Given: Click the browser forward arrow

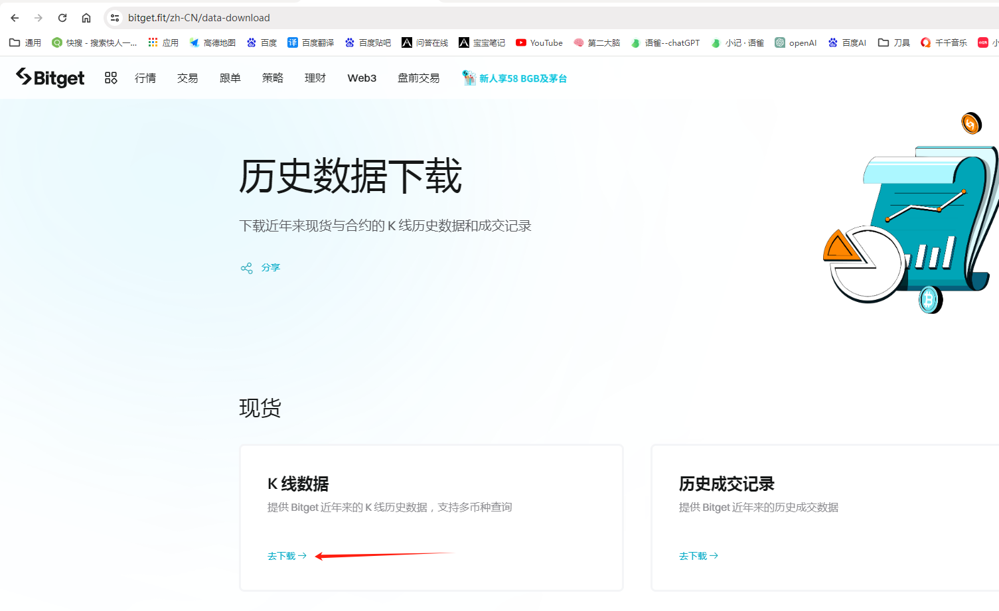Looking at the screenshot, I should click(x=38, y=18).
